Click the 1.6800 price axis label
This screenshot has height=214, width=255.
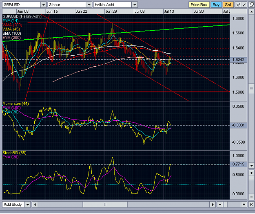coord(238,18)
